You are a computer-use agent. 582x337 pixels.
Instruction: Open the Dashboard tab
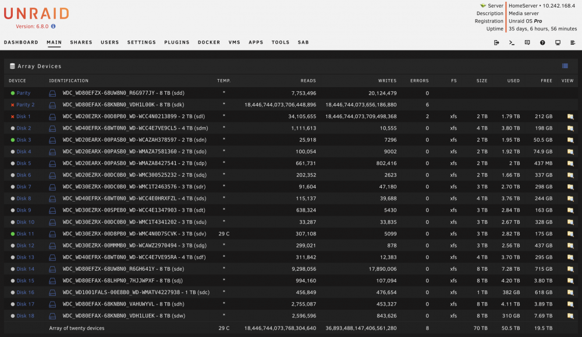pos(21,42)
